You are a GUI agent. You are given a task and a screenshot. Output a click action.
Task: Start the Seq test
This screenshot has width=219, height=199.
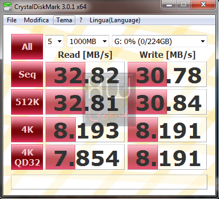(27, 74)
